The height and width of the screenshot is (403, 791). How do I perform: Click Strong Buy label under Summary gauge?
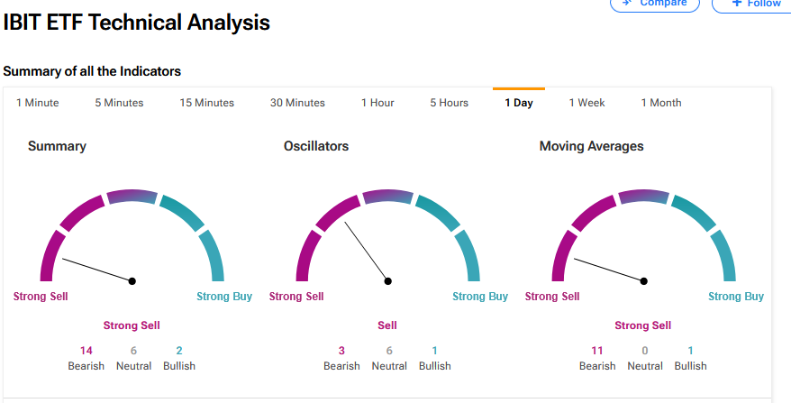pyautogui.click(x=224, y=297)
